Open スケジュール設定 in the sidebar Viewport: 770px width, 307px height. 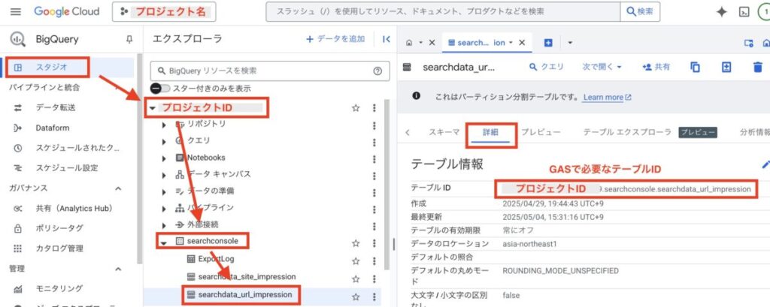68,167
